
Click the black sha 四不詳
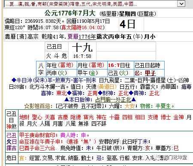(99, 124)
